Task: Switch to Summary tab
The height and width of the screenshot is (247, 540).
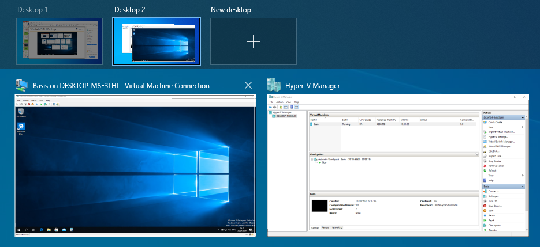Action: (315, 227)
